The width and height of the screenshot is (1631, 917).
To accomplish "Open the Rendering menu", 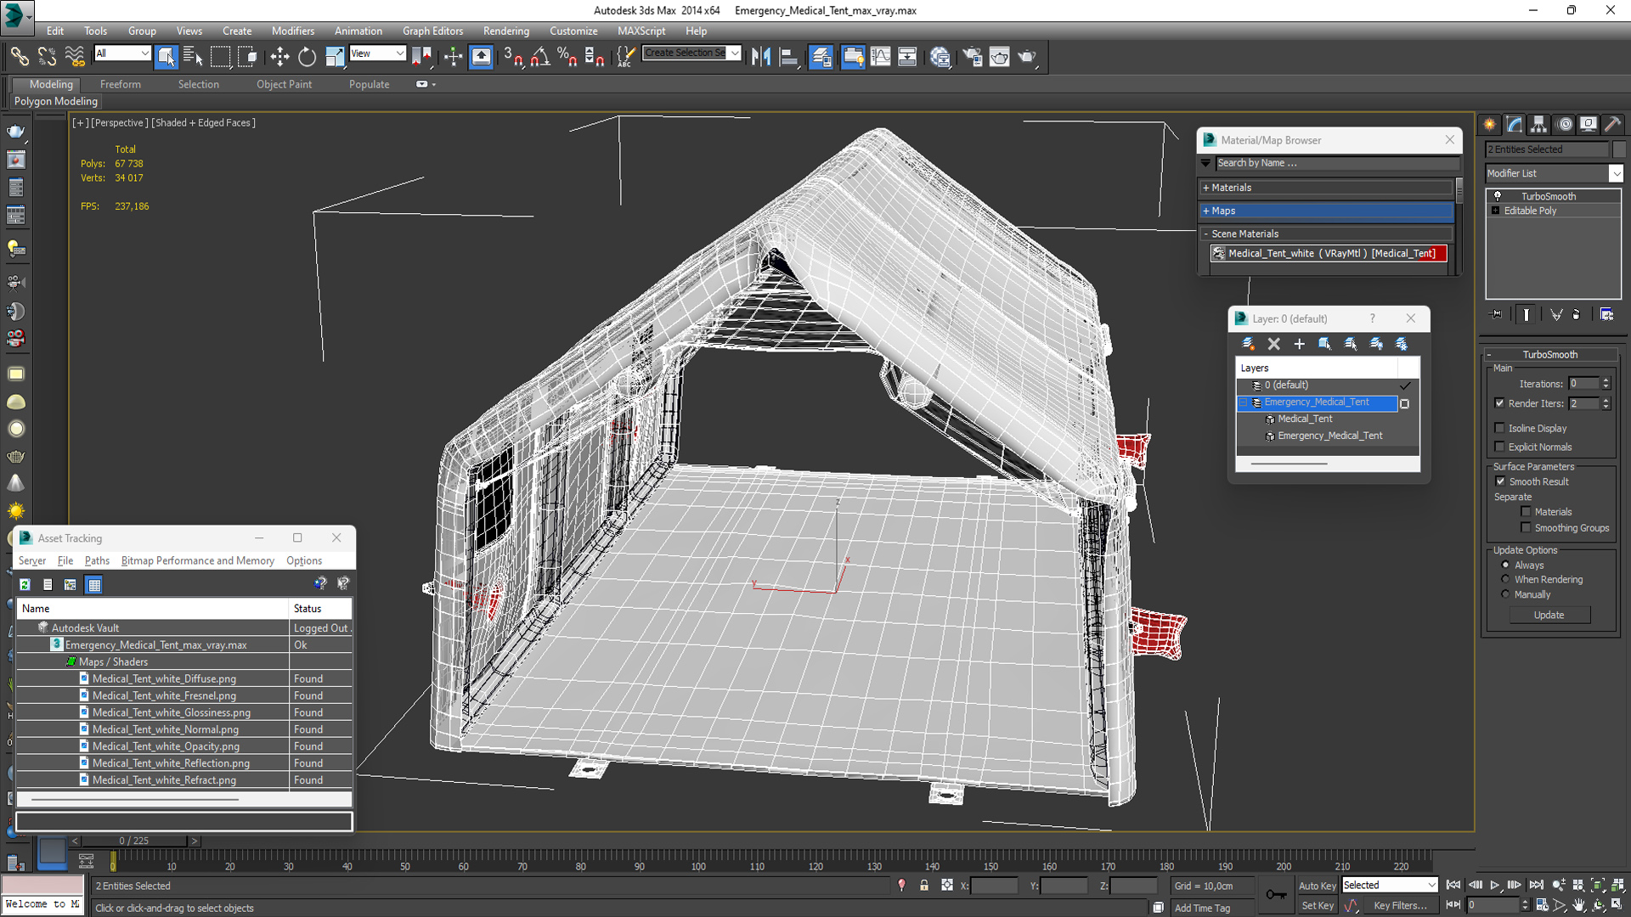I will (505, 31).
